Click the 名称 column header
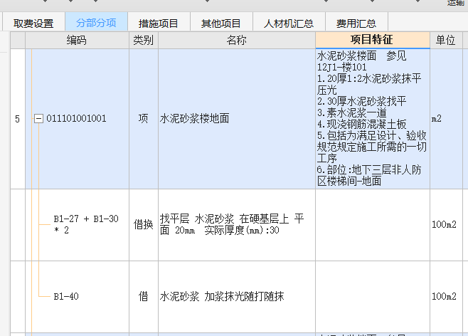The image size is (468, 336). pyautogui.click(x=237, y=40)
